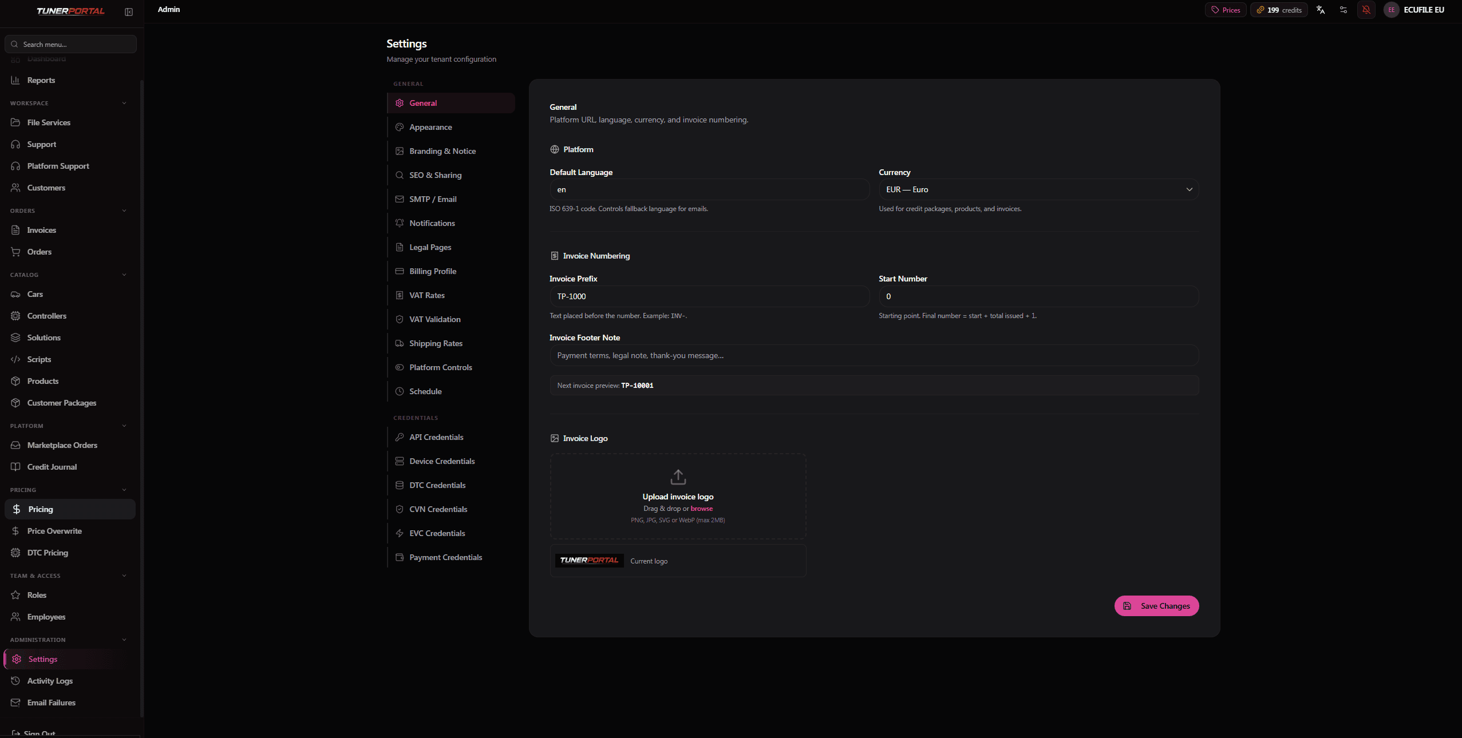
Task: Open the SEO & Sharing tab
Action: point(451,175)
